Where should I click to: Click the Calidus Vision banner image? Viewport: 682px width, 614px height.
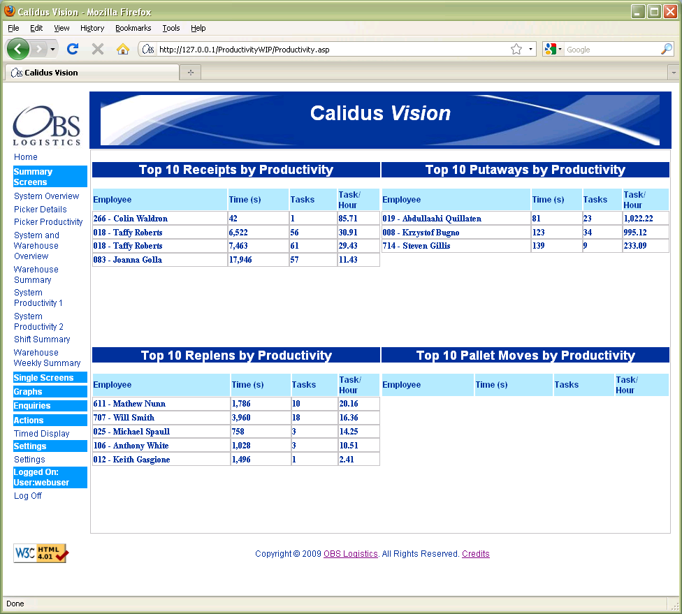[x=380, y=120]
